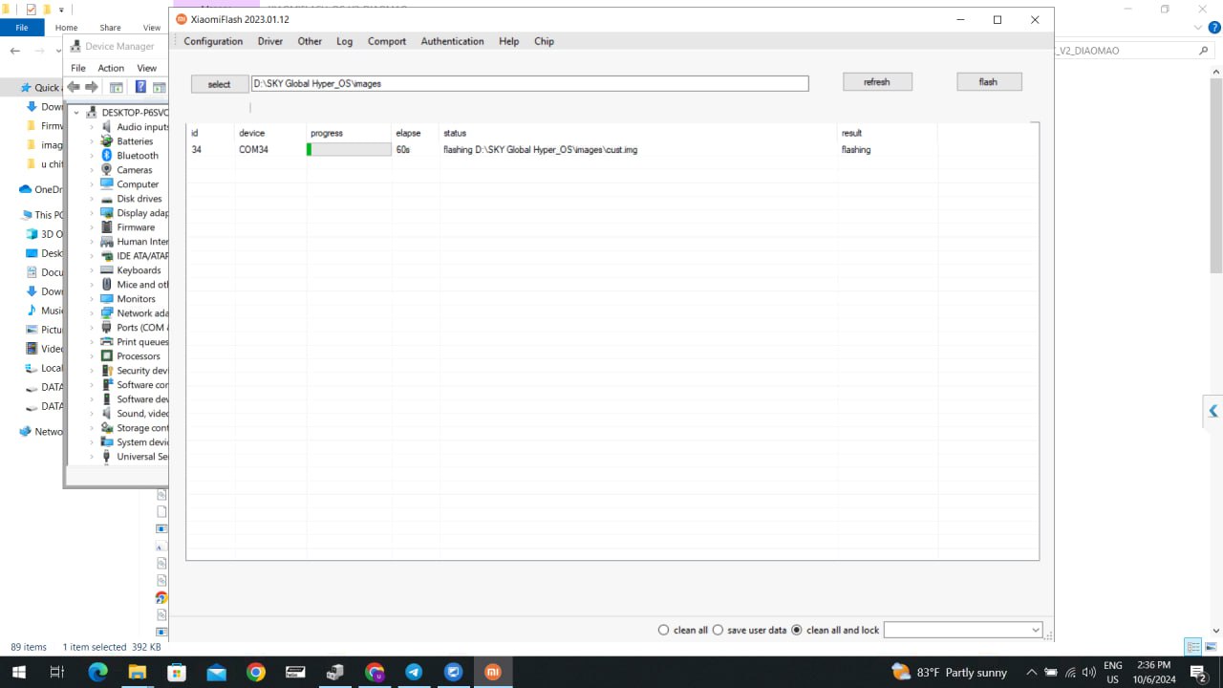The image size is (1223, 688).
Task: Expand the Cameras node in Device Manager
Action: point(93,170)
